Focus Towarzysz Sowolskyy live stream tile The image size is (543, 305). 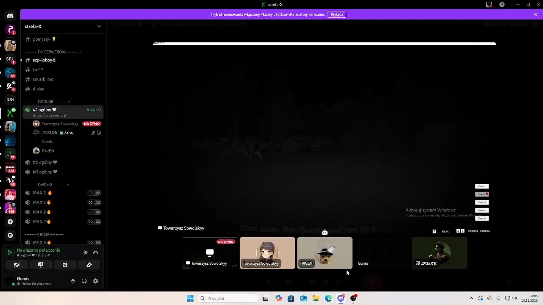pyautogui.click(x=210, y=253)
